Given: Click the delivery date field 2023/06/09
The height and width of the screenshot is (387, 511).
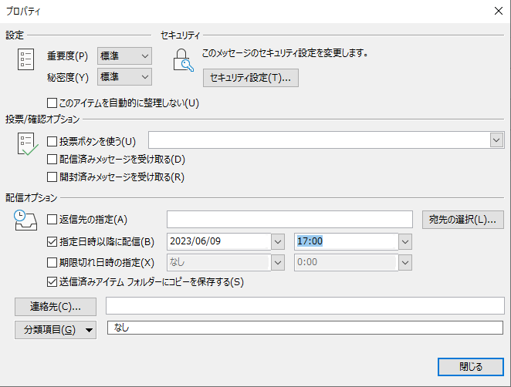Looking at the screenshot, I should click(x=219, y=241).
